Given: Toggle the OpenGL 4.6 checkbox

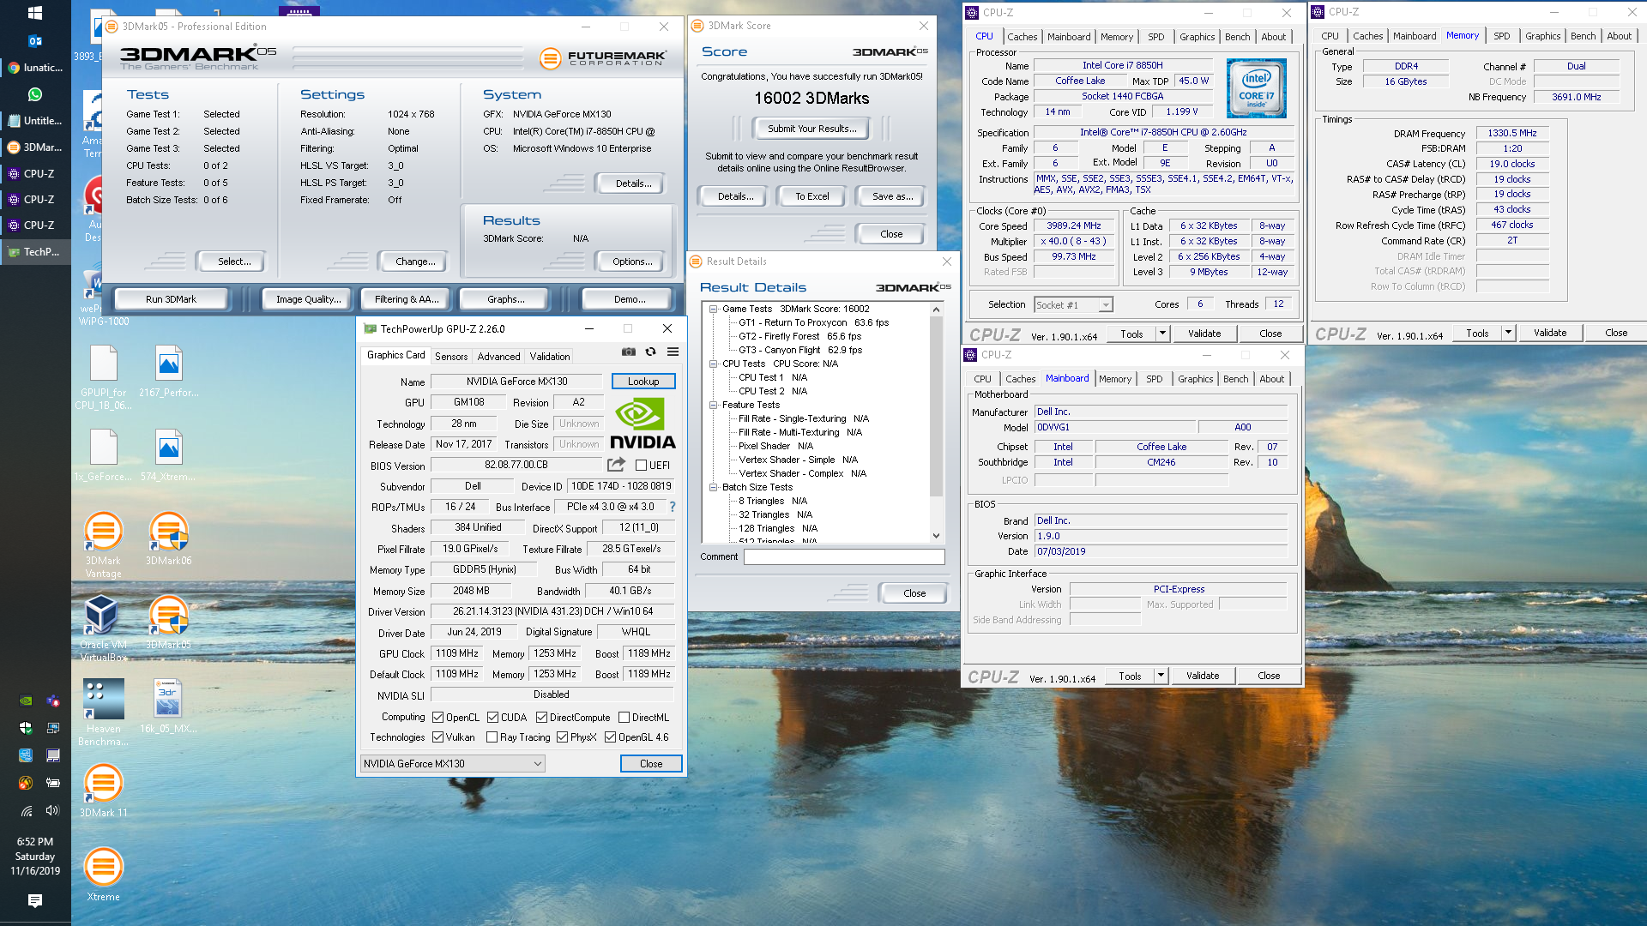Looking at the screenshot, I should coord(611,737).
